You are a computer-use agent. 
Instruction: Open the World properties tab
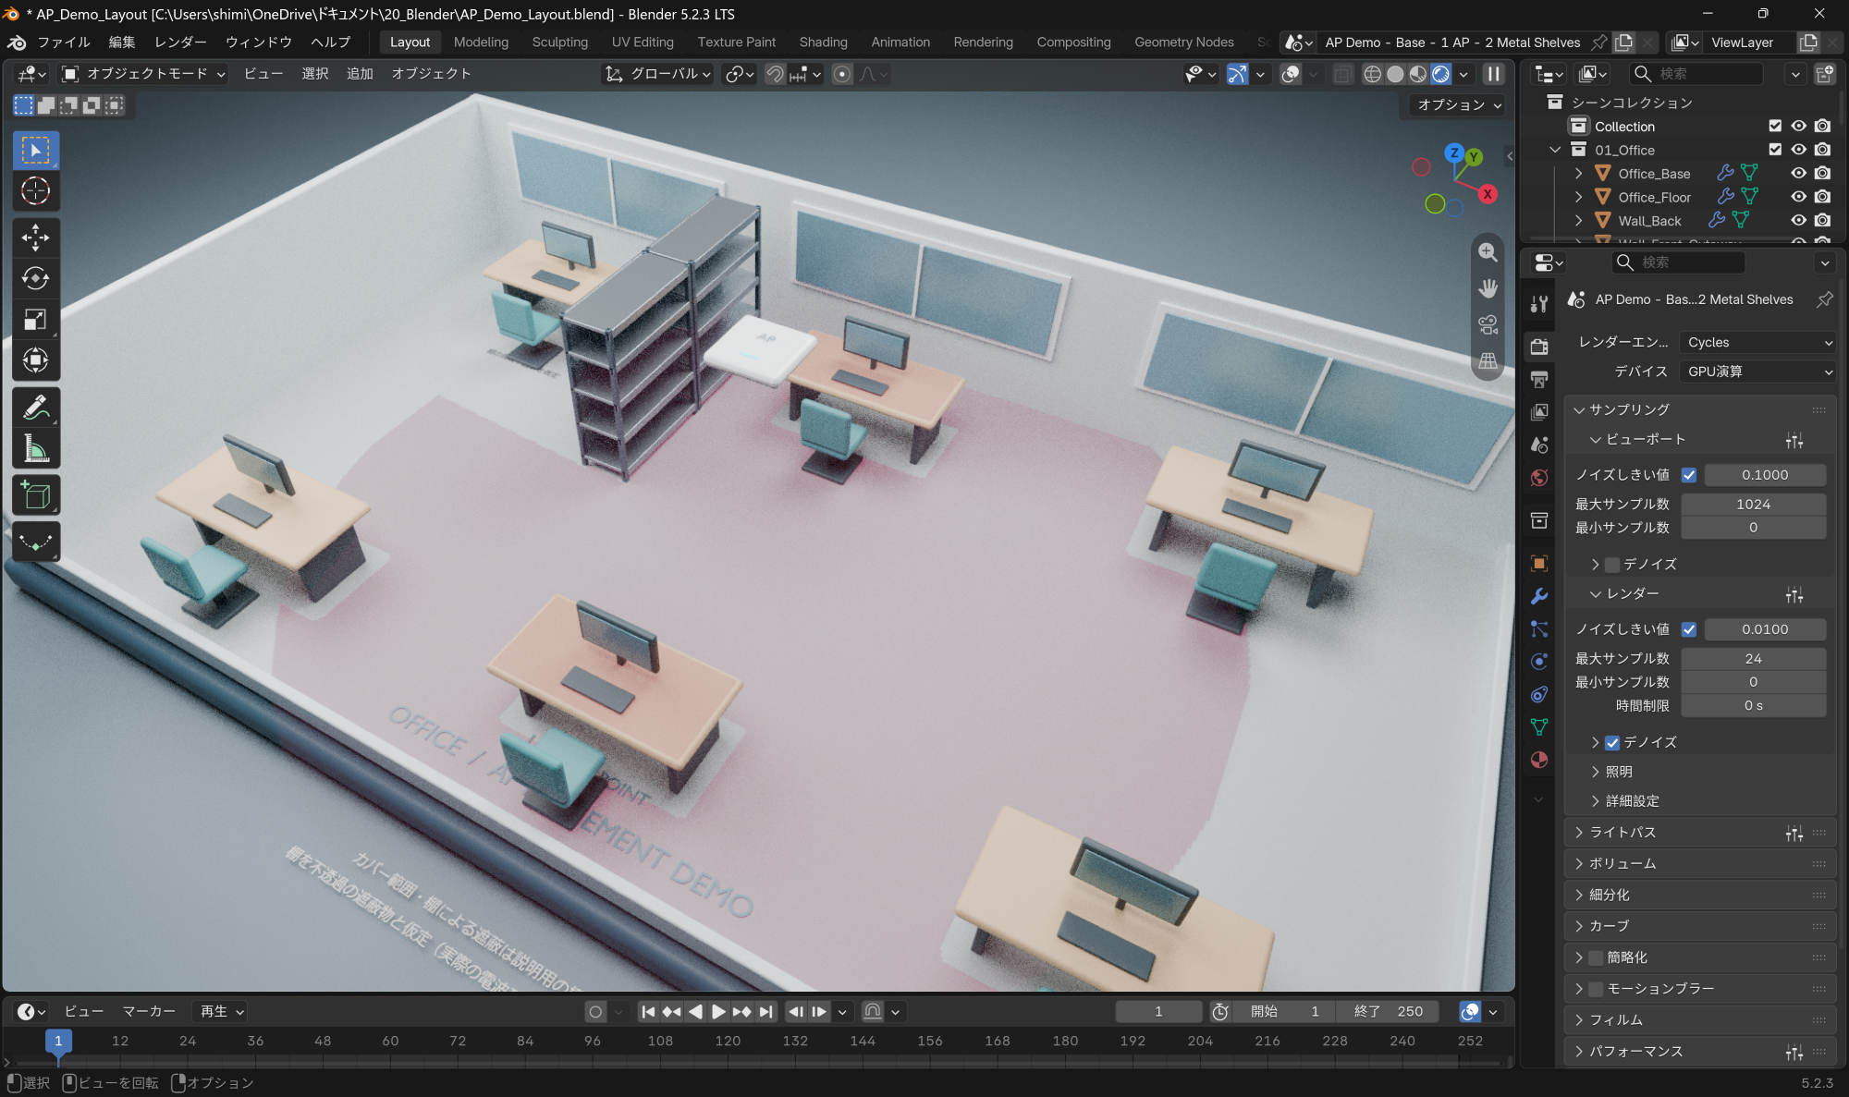1539,478
